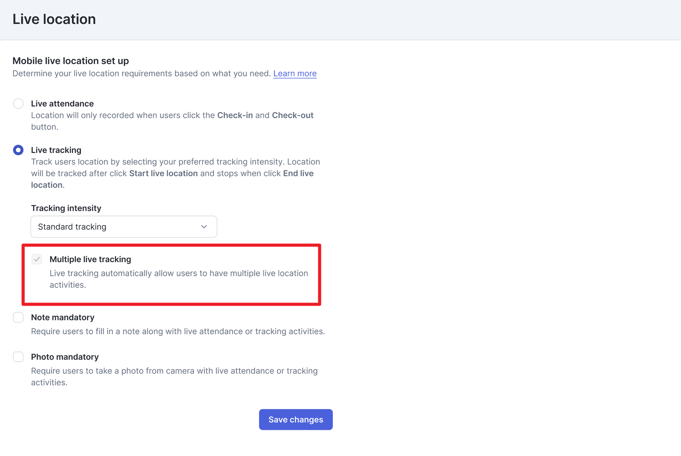Open the Learn more link

pyautogui.click(x=295, y=73)
